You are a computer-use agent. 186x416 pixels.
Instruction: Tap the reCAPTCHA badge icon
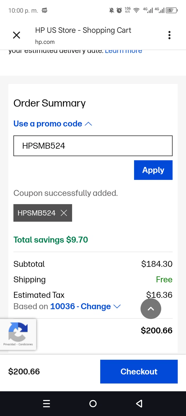[18, 331]
